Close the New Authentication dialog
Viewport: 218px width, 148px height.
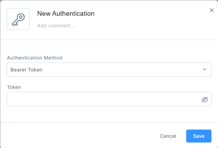coord(211,10)
